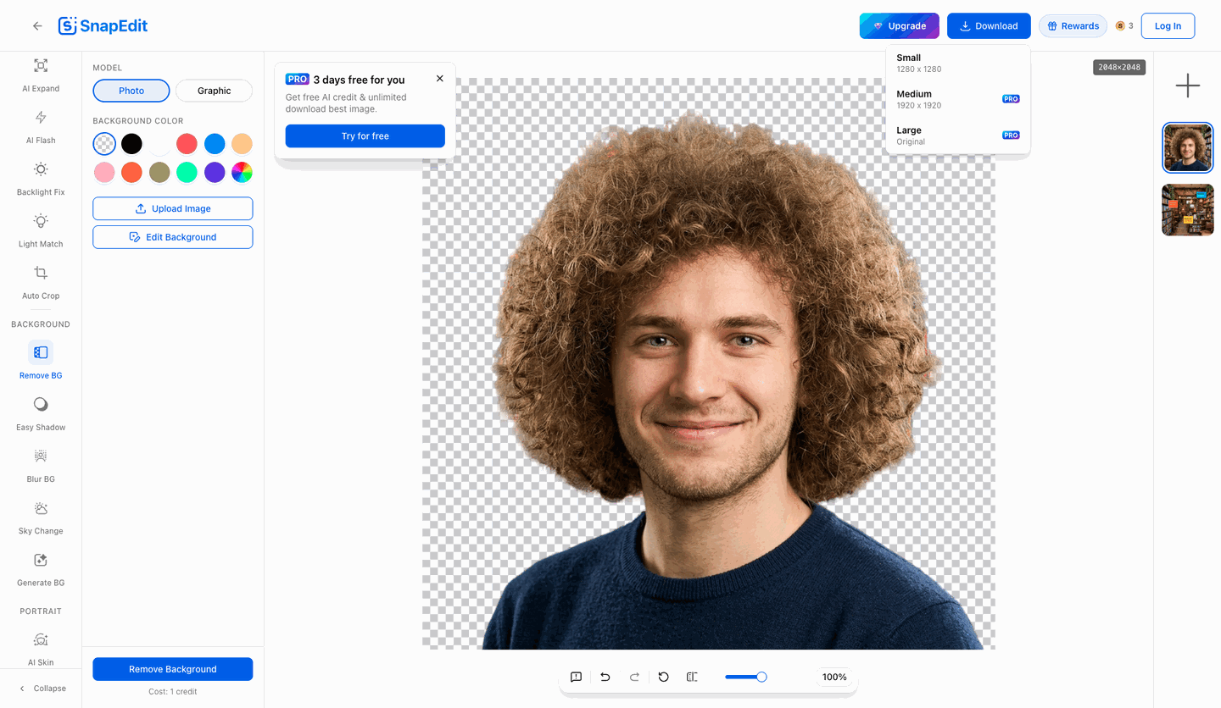Add a new image with plus icon
This screenshot has height=708, width=1221.
(1188, 86)
